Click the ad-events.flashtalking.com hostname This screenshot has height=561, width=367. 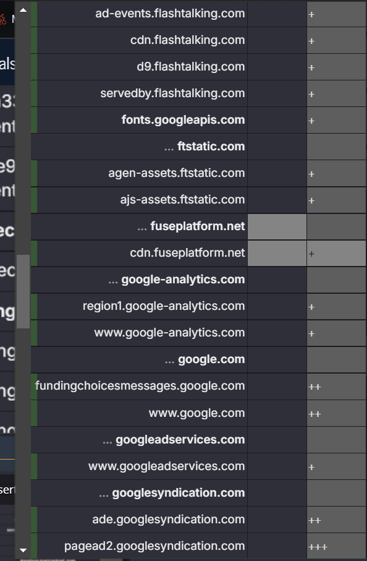click(x=170, y=14)
